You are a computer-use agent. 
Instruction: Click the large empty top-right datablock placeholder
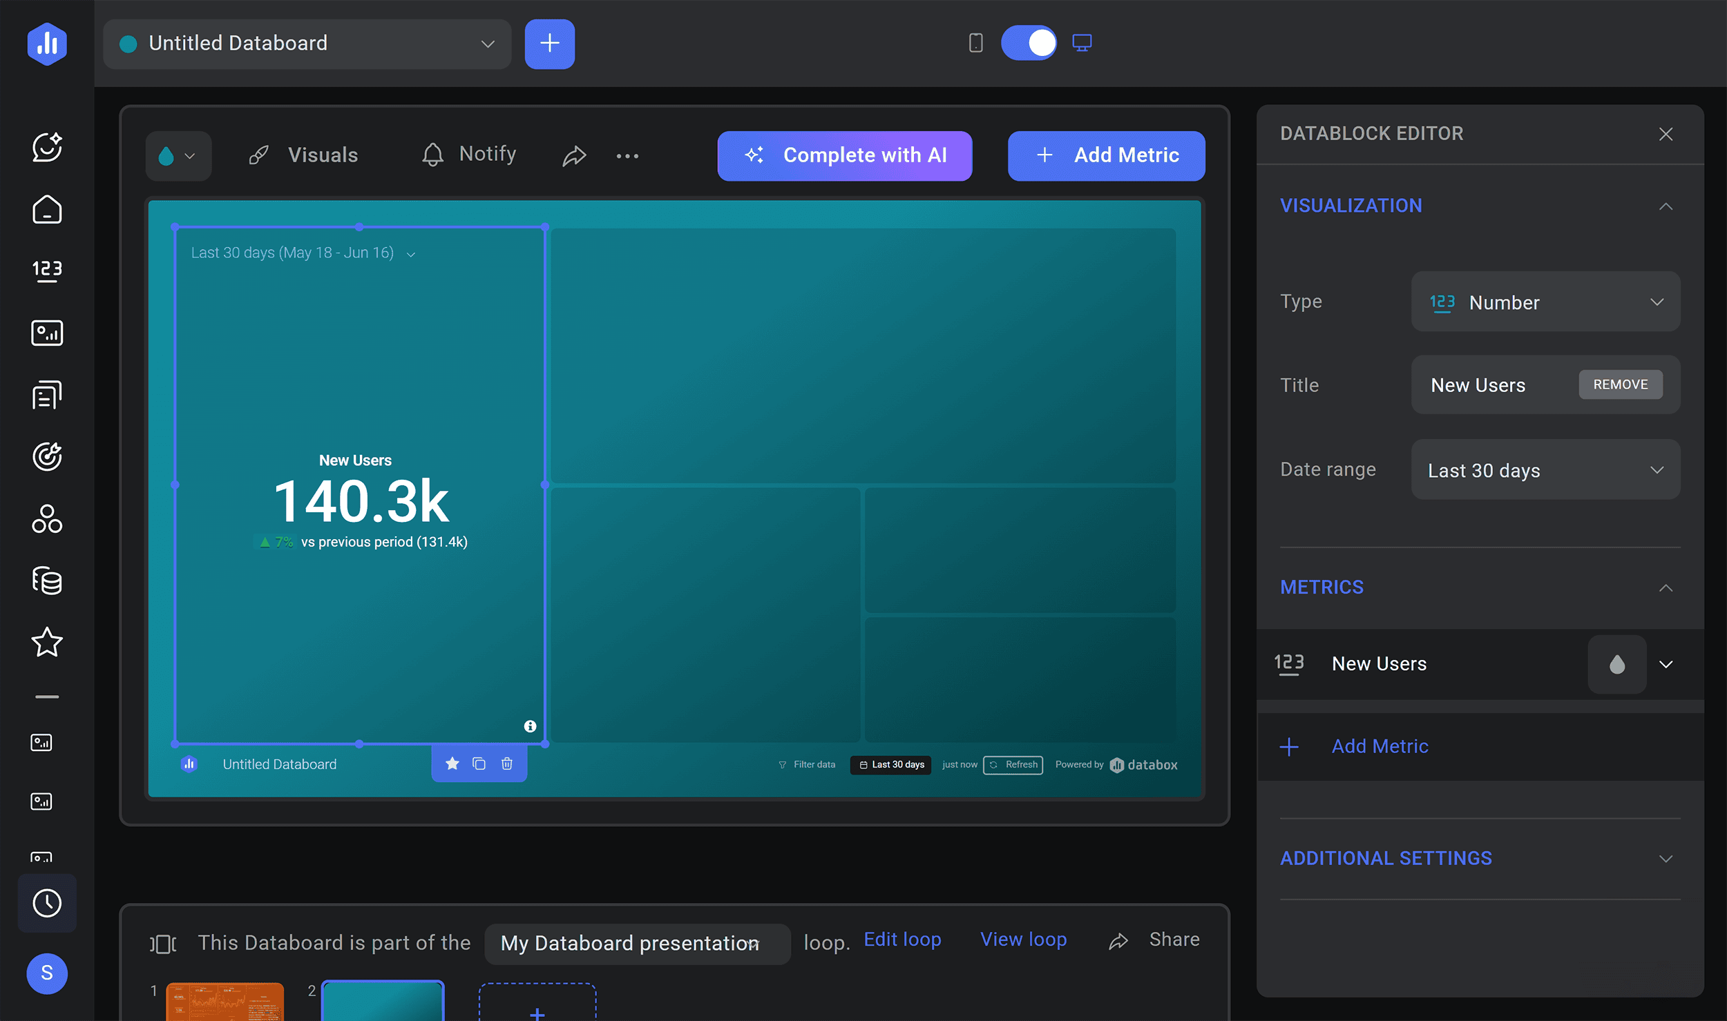[863, 356]
